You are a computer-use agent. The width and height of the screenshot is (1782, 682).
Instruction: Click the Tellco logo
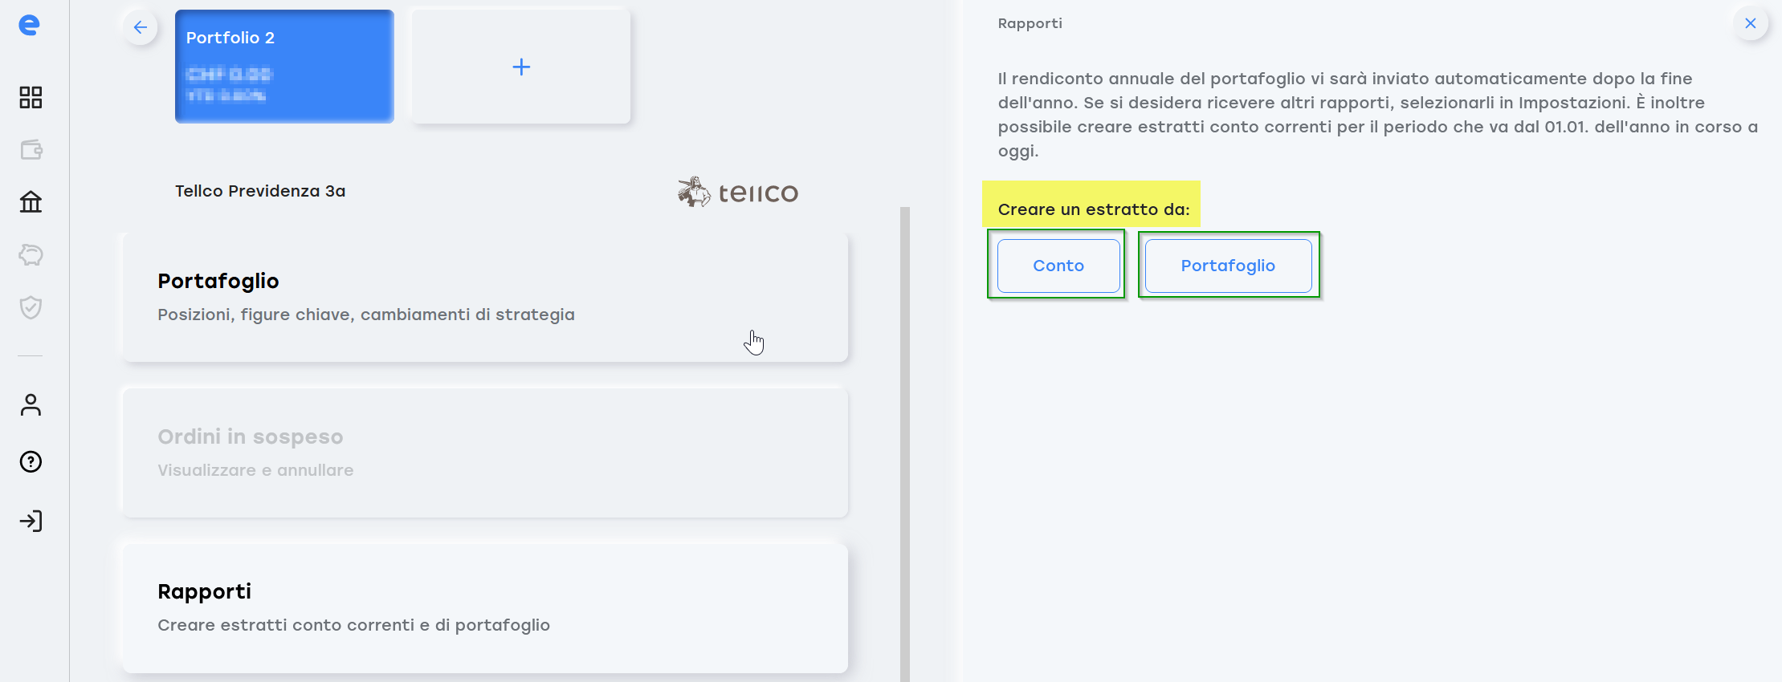tap(738, 192)
